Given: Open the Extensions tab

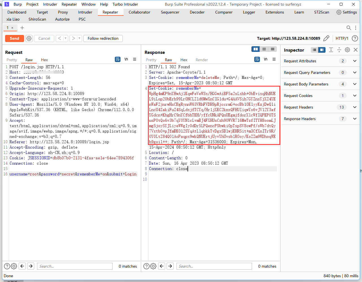Looking at the screenshot, I should tap(275, 12).
